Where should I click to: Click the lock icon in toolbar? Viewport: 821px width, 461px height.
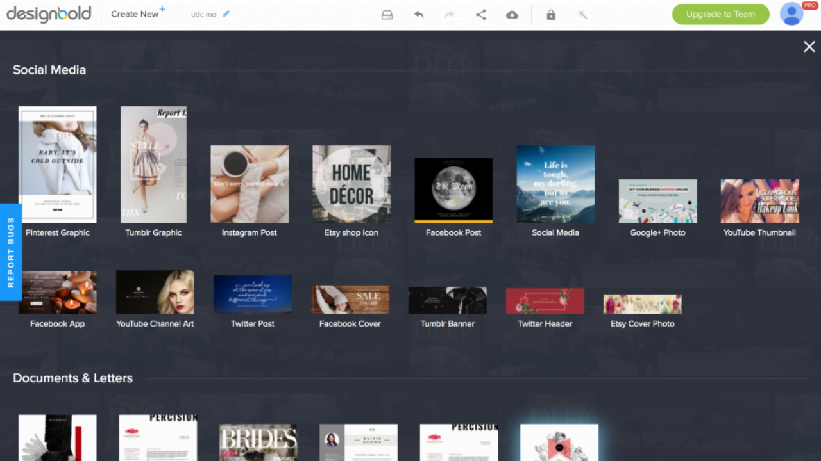pos(551,15)
